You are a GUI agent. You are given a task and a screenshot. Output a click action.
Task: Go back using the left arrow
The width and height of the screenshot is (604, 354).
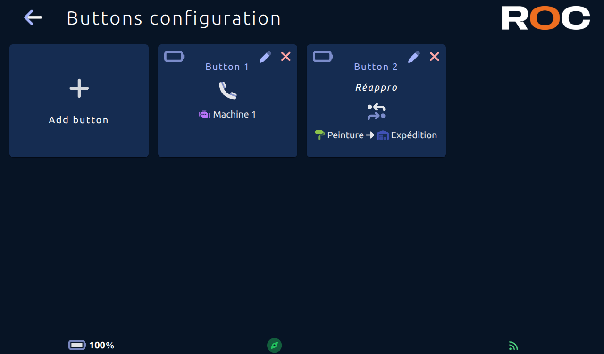(x=33, y=18)
